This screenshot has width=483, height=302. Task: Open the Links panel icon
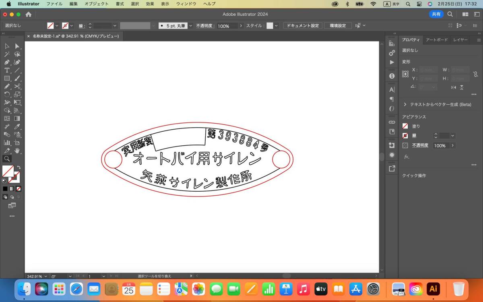point(392,122)
